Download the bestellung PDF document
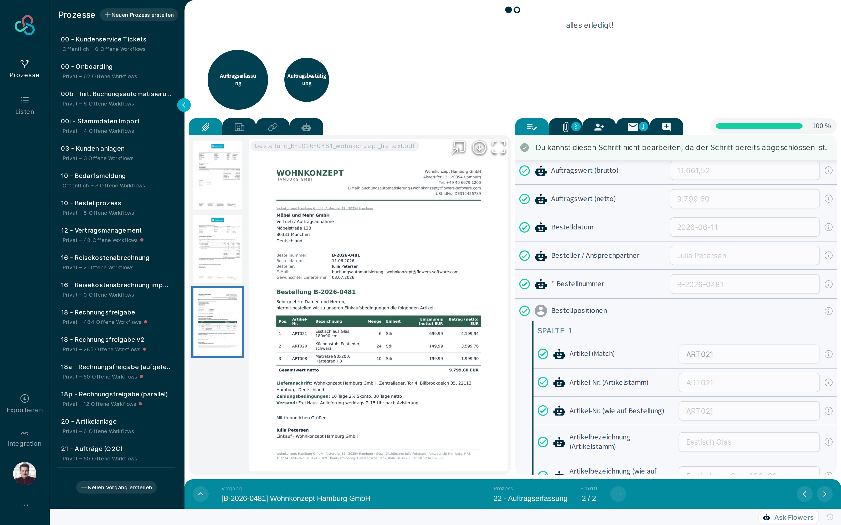This screenshot has height=525, width=841. coord(479,148)
